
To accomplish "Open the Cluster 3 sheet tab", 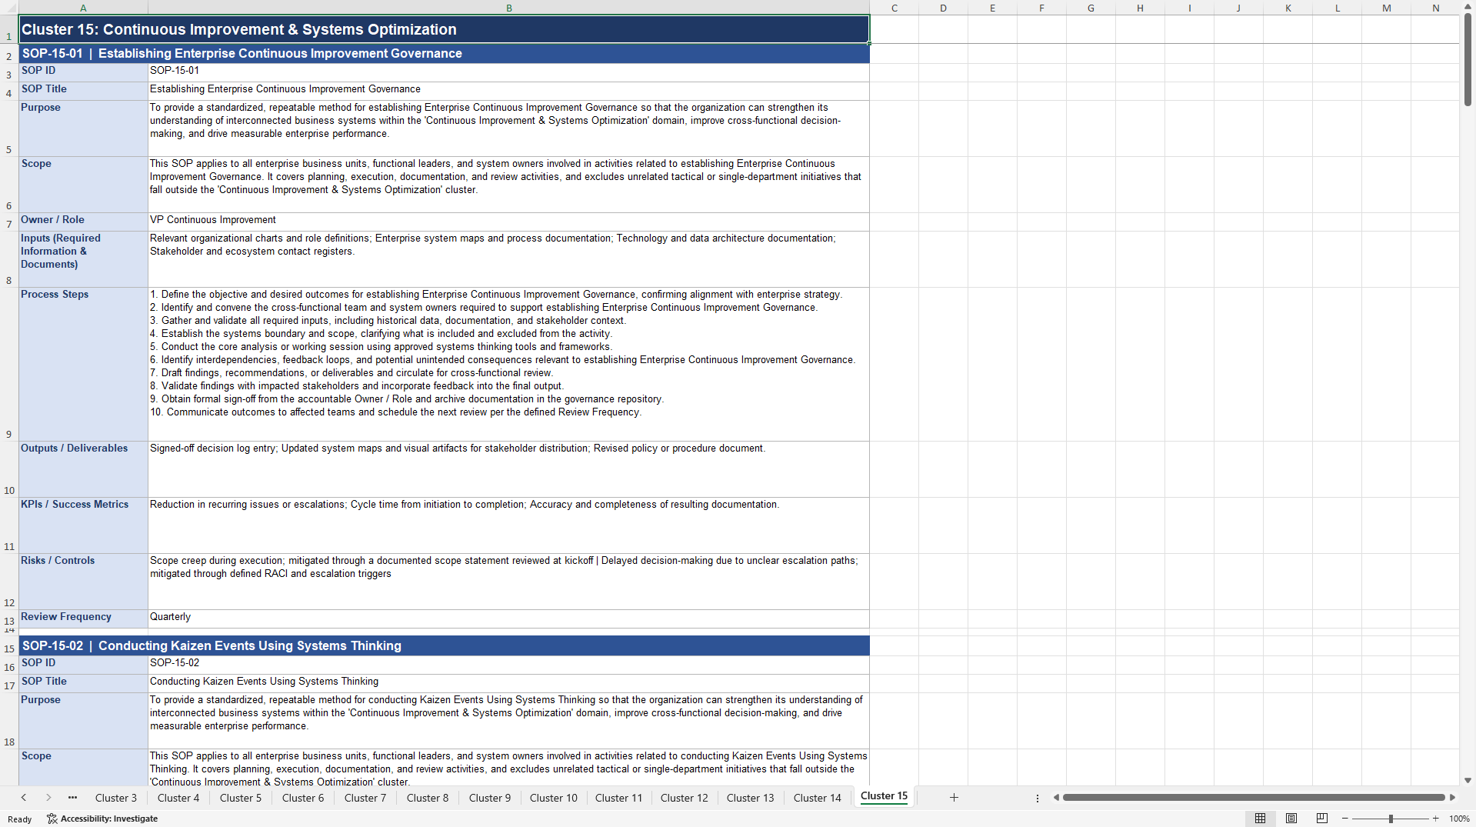I will (116, 798).
